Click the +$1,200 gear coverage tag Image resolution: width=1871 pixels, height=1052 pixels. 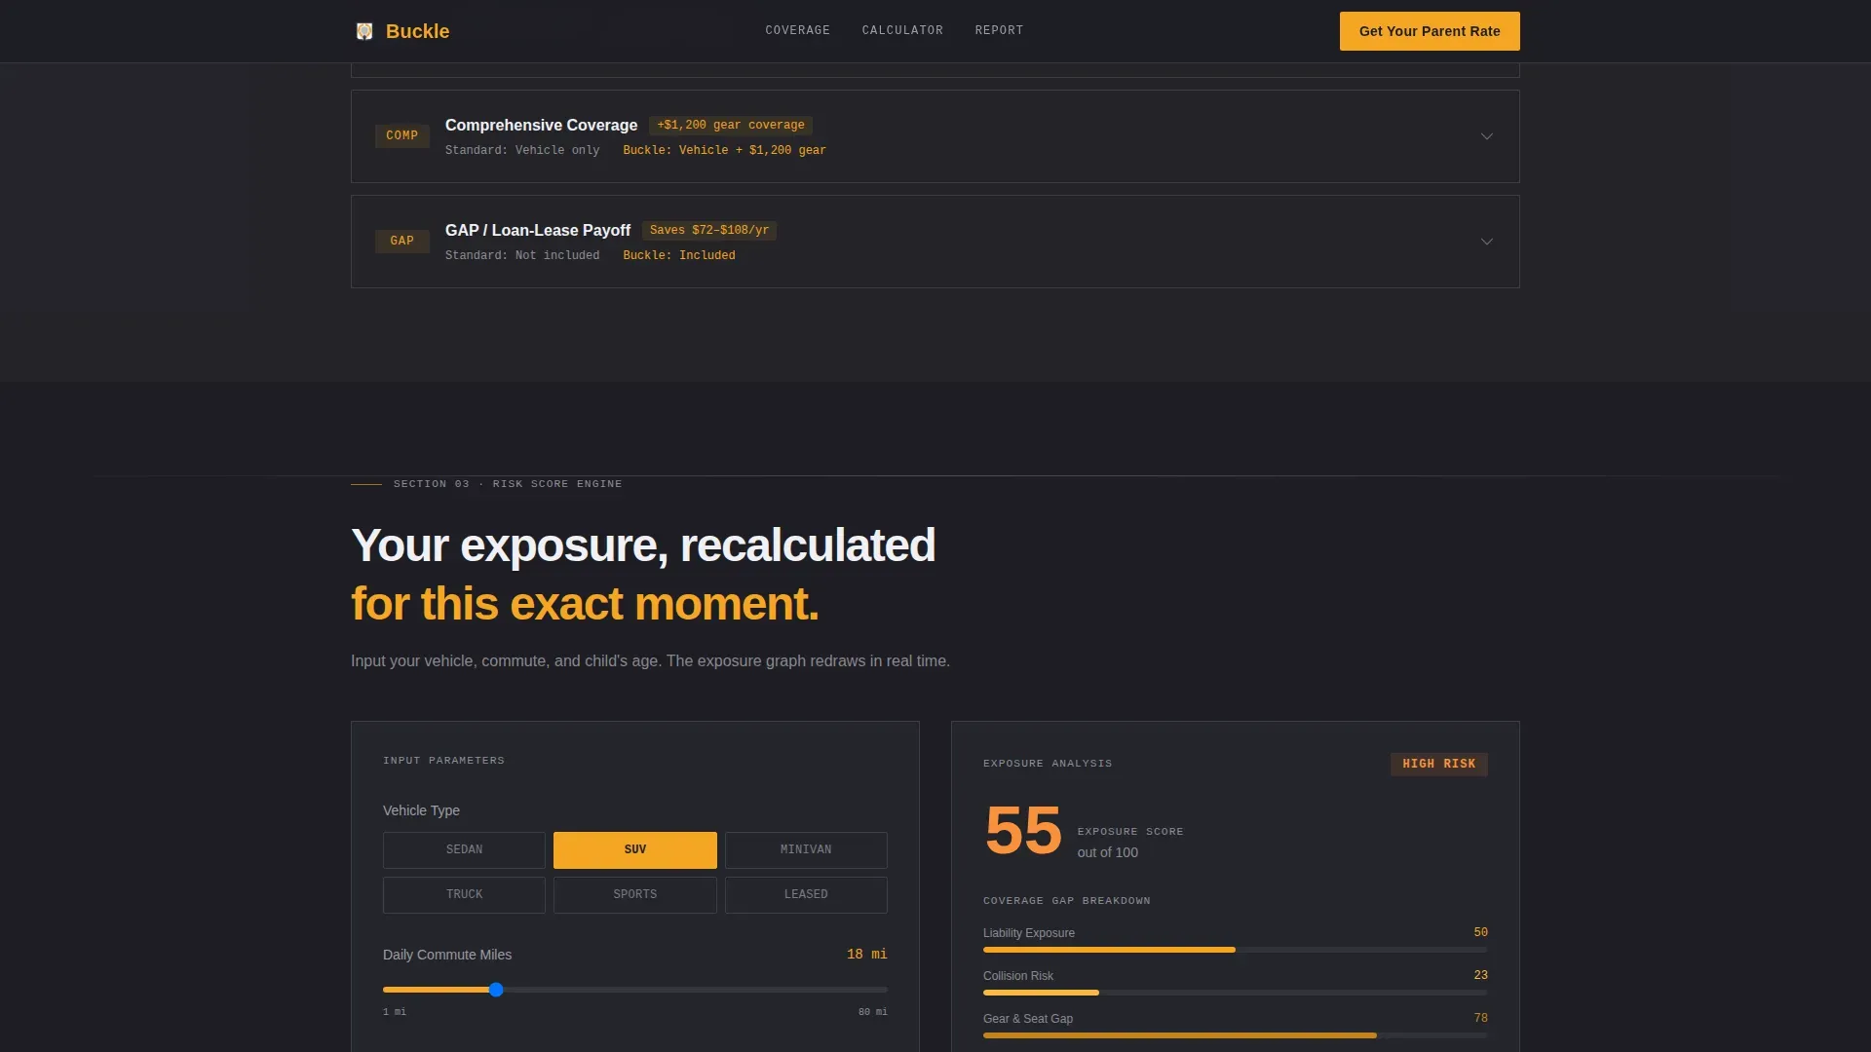click(x=731, y=125)
